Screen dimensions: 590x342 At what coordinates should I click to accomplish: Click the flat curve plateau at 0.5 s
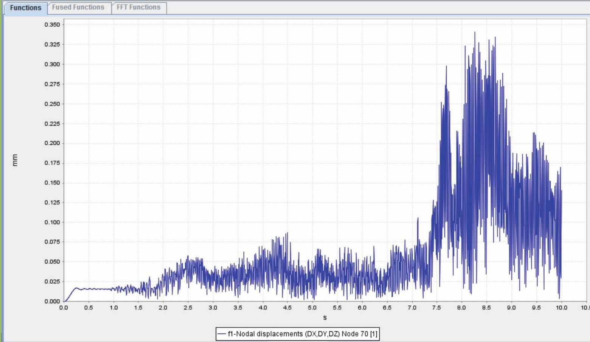pyautogui.click(x=88, y=289)
